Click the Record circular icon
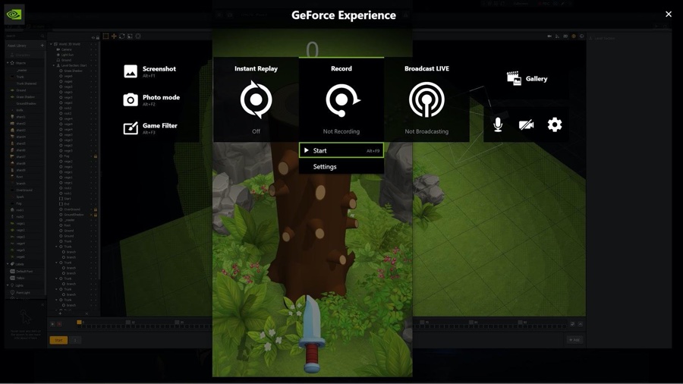The image size is (683, 384). click(x=342, y=100)
